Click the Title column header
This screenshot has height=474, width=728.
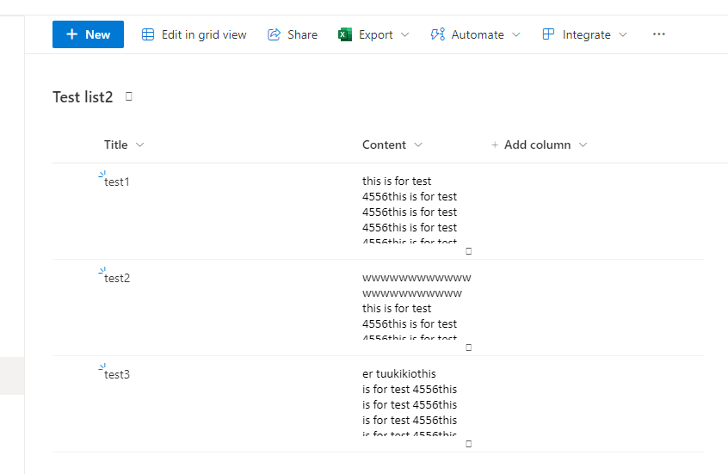(115, 145)
